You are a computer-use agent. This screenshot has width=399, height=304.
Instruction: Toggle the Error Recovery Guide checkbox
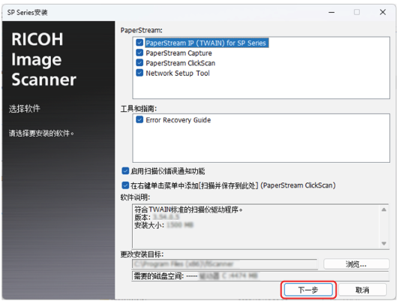(139, 119)
